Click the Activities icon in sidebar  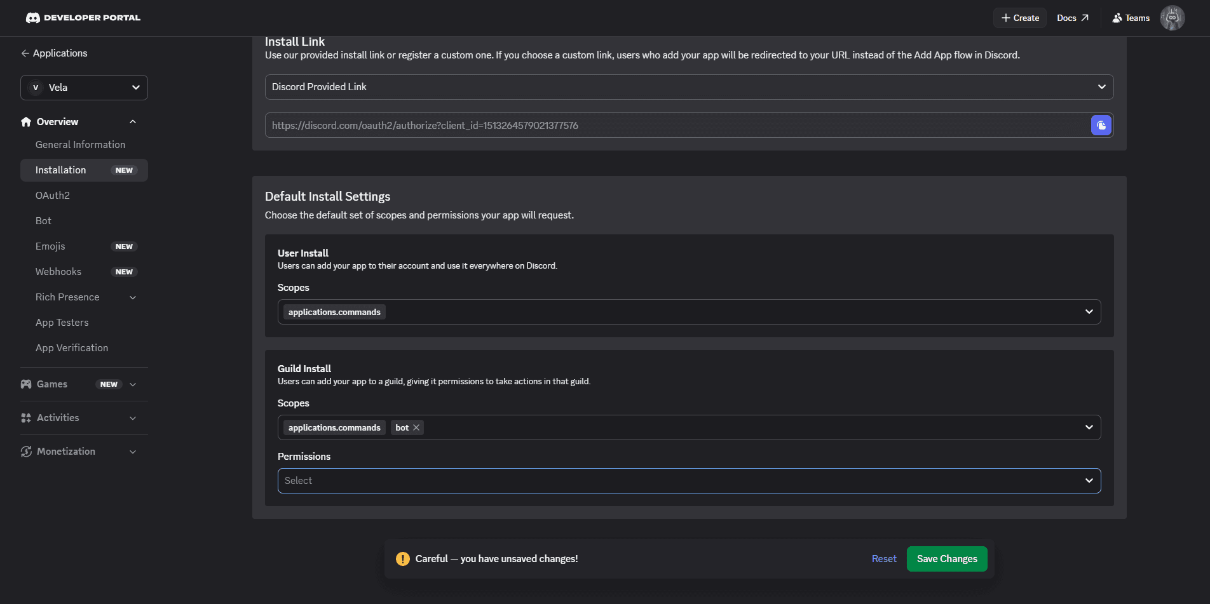pyautogui.click(x=26, y=418)
